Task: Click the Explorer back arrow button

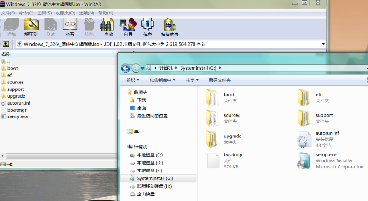Action: pos(125,68)
